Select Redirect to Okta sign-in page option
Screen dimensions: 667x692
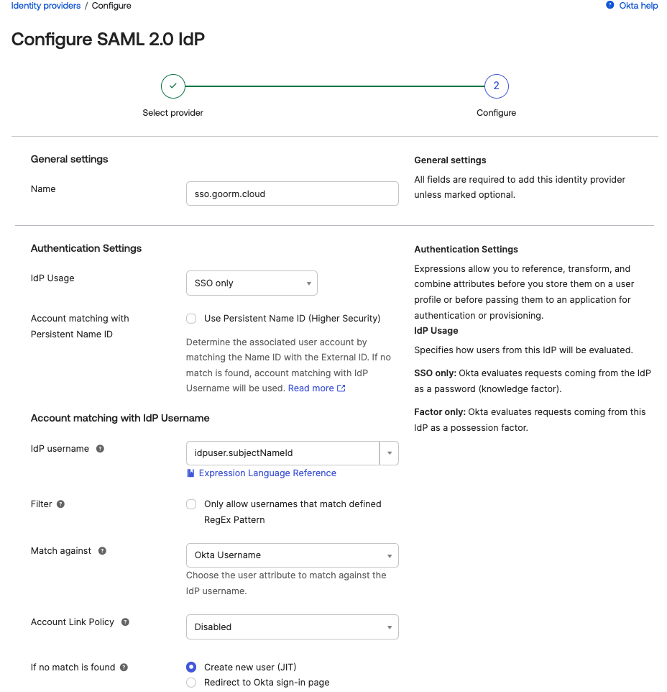point(191,683)
